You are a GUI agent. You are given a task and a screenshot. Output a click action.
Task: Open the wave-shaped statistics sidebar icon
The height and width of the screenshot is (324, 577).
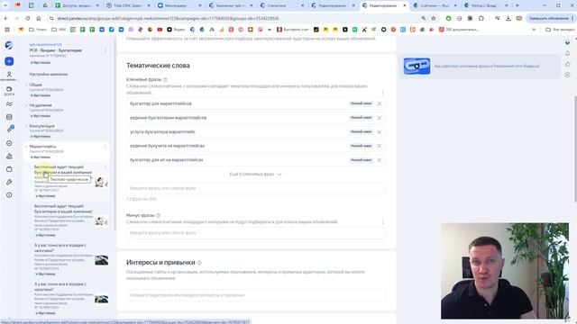pos(9,104)
